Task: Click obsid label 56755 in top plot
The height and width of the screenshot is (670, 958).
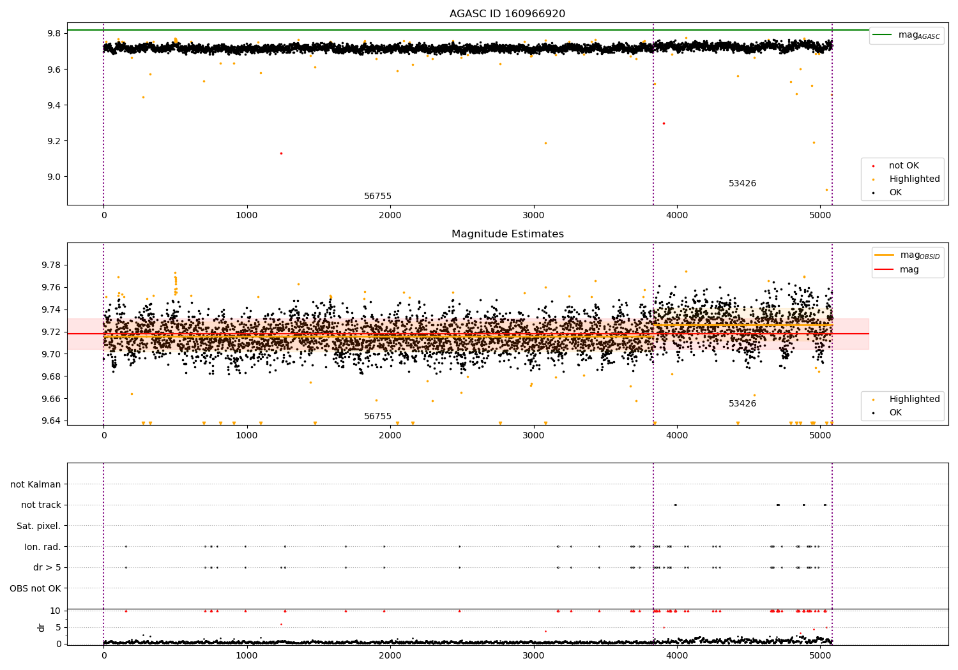Action: (377, 196)
